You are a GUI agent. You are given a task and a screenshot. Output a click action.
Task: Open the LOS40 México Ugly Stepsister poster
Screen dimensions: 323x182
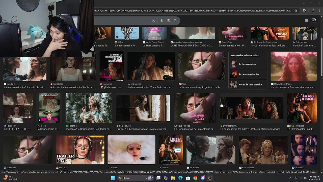coord(302,108)
